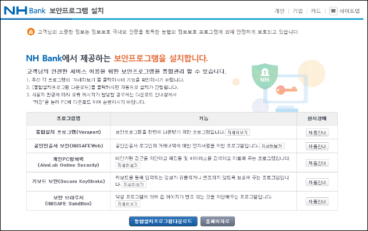Click the NH shield illustration

tap(265, 76)
